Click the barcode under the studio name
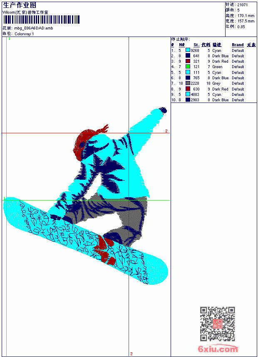This screenshot has width=258, height=357. 41,20
